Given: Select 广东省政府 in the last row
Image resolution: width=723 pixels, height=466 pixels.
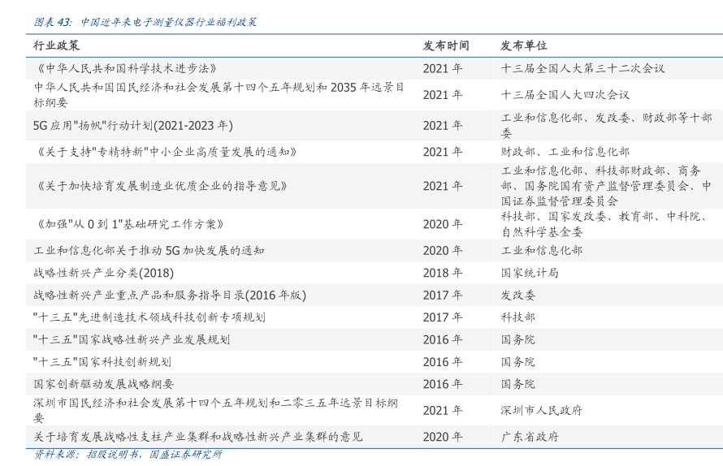Looking at the screenshot, I should 530,437.
